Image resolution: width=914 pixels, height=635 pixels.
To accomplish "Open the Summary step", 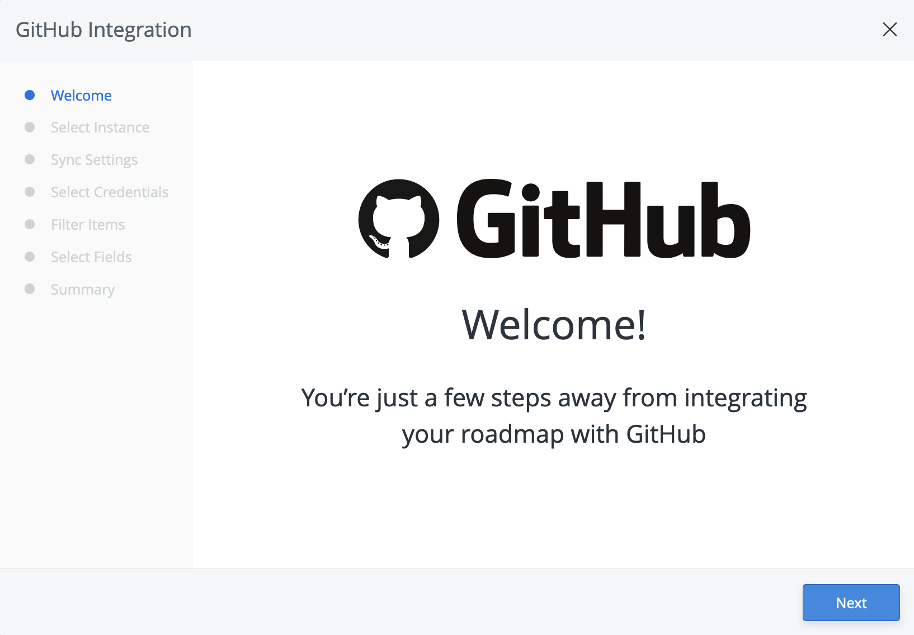I will (83, 290).
